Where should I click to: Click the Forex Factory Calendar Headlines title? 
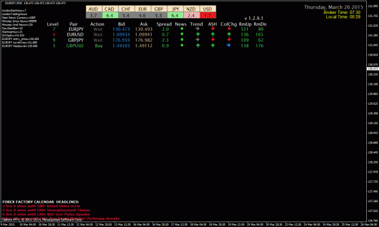pos(41,202)
